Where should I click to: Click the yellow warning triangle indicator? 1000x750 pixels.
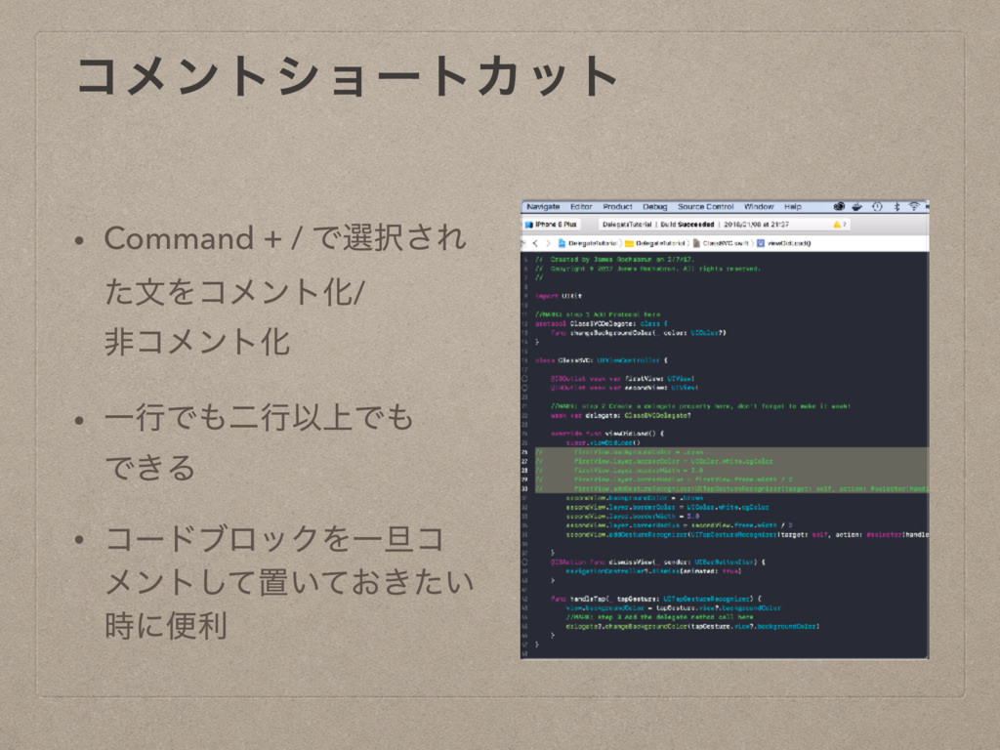click(x=837, y=225)
